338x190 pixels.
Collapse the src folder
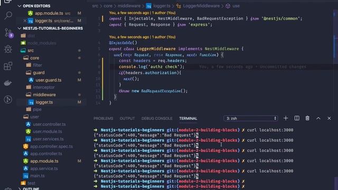31,51
